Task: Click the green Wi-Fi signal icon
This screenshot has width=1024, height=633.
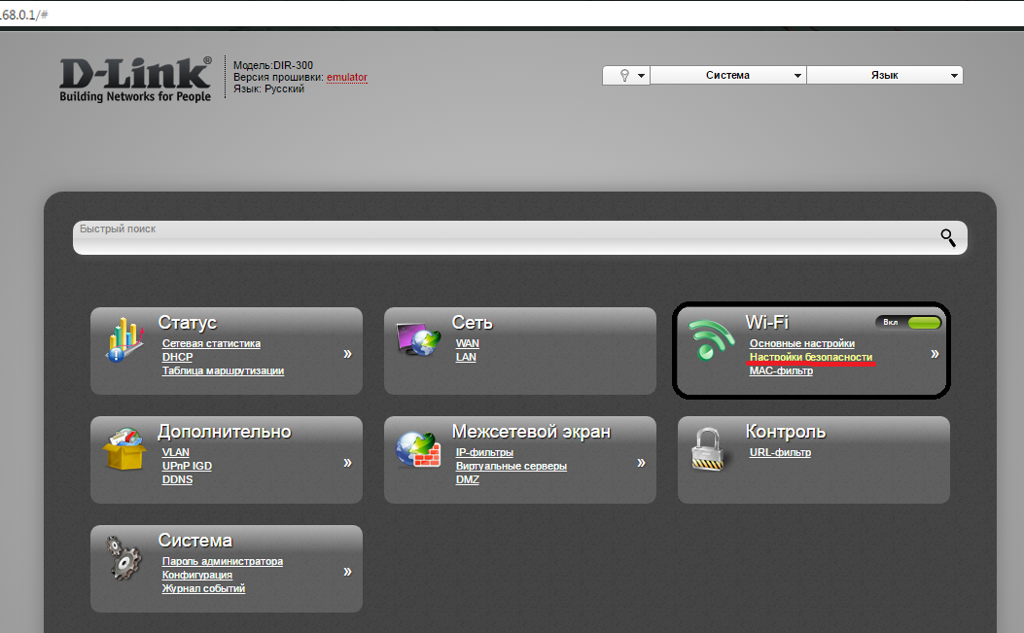Action: 713,340
